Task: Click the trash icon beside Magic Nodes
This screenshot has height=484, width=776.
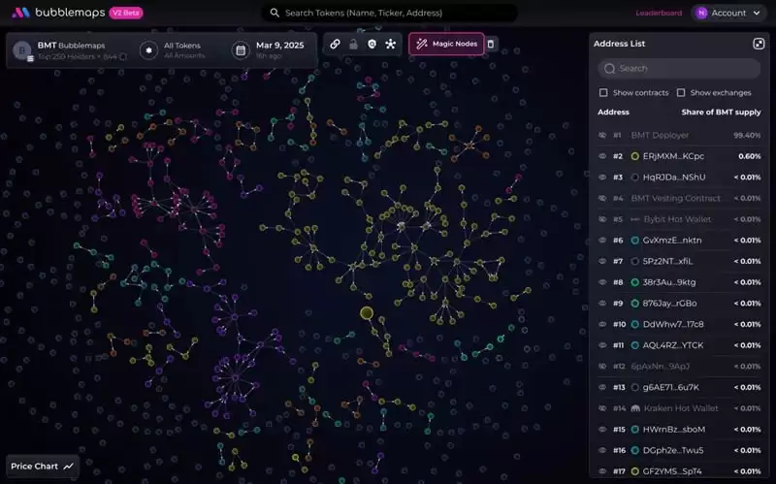Action: (x=491, y=44)
